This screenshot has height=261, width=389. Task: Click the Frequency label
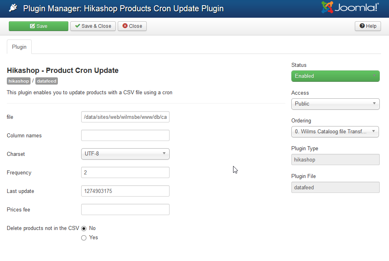click(19, 173)
